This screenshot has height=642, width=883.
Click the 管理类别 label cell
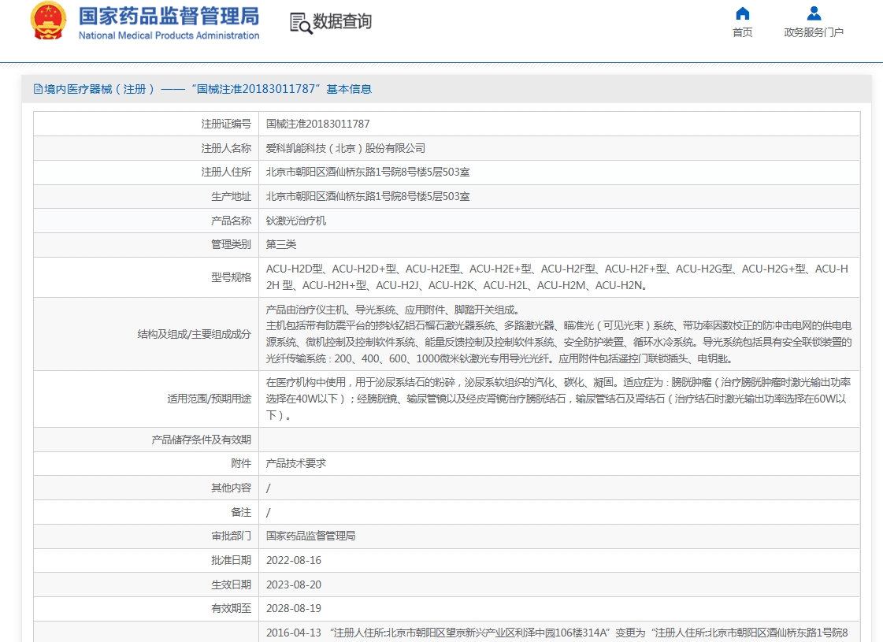click(146, 244)
